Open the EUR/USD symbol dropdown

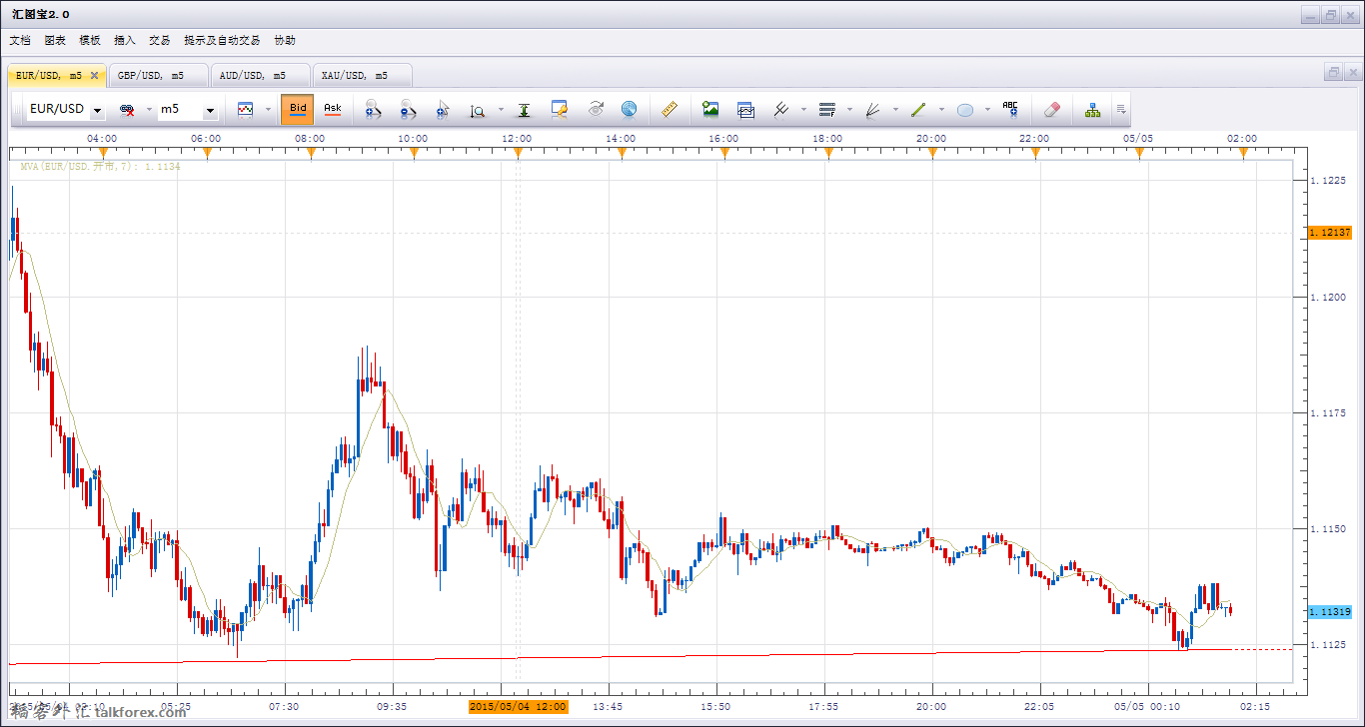point(98,111)
